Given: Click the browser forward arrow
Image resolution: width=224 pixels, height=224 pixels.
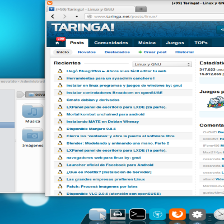Looking at the screenshot, I should 64,16.
